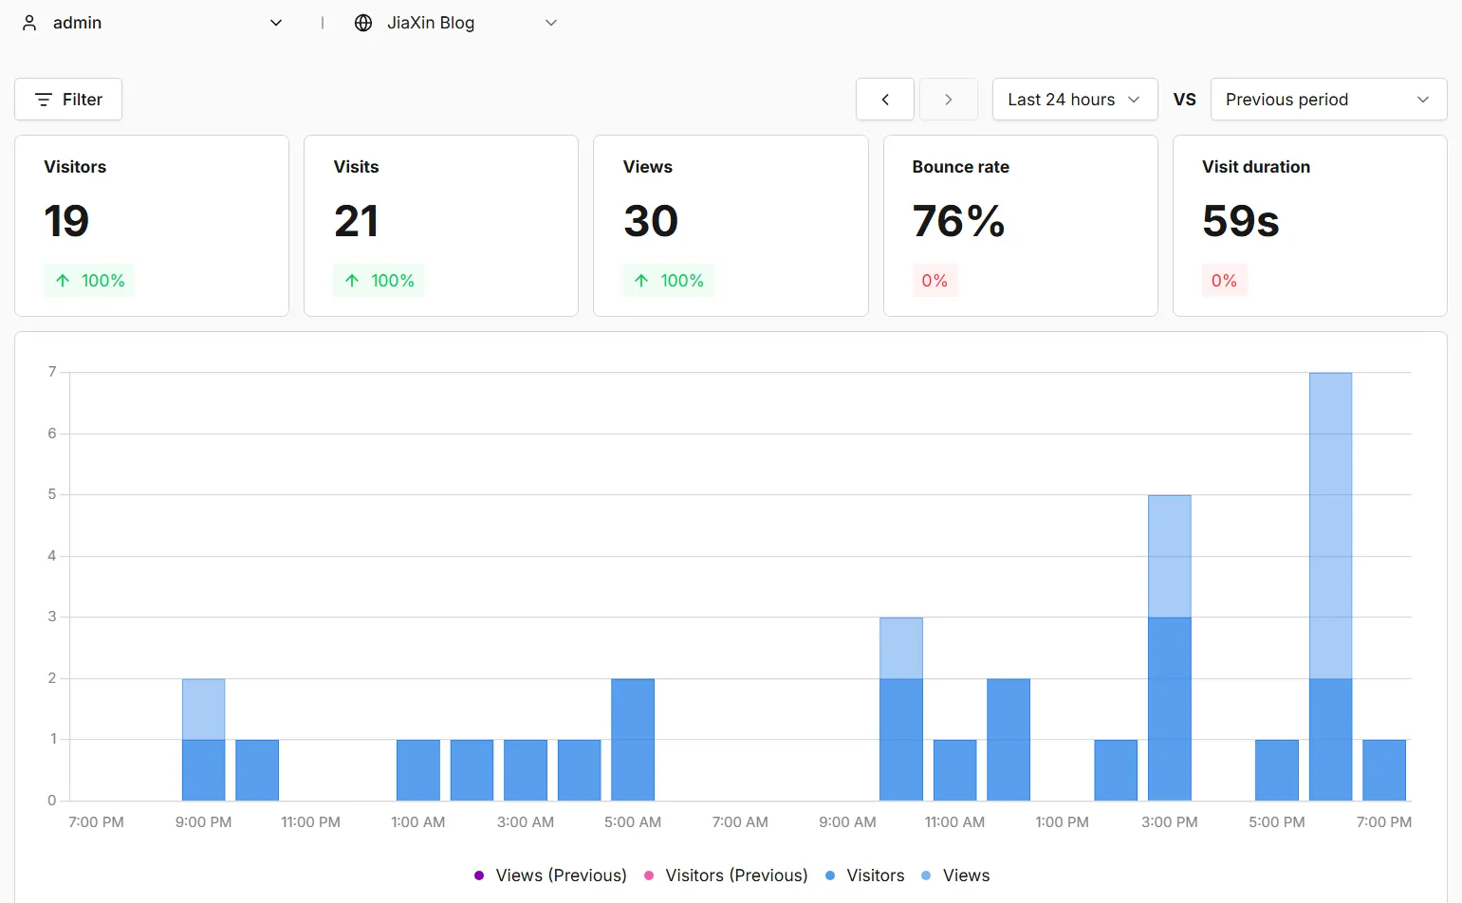Click the chart bar at 9:00 PM
This screenshot has width=1462, height=903.
pos(204,740)
